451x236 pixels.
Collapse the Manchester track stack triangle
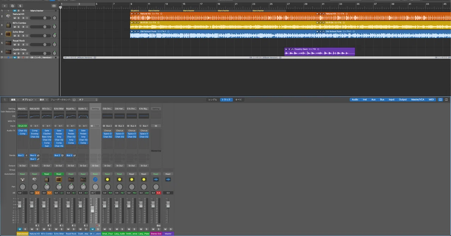point(8,11)
